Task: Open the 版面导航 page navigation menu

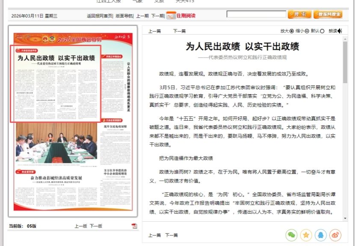Action: coord(124,16)
